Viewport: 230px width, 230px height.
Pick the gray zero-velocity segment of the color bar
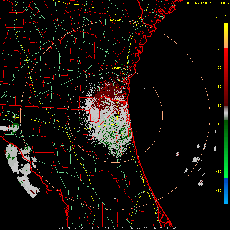[x=226, y=113]
